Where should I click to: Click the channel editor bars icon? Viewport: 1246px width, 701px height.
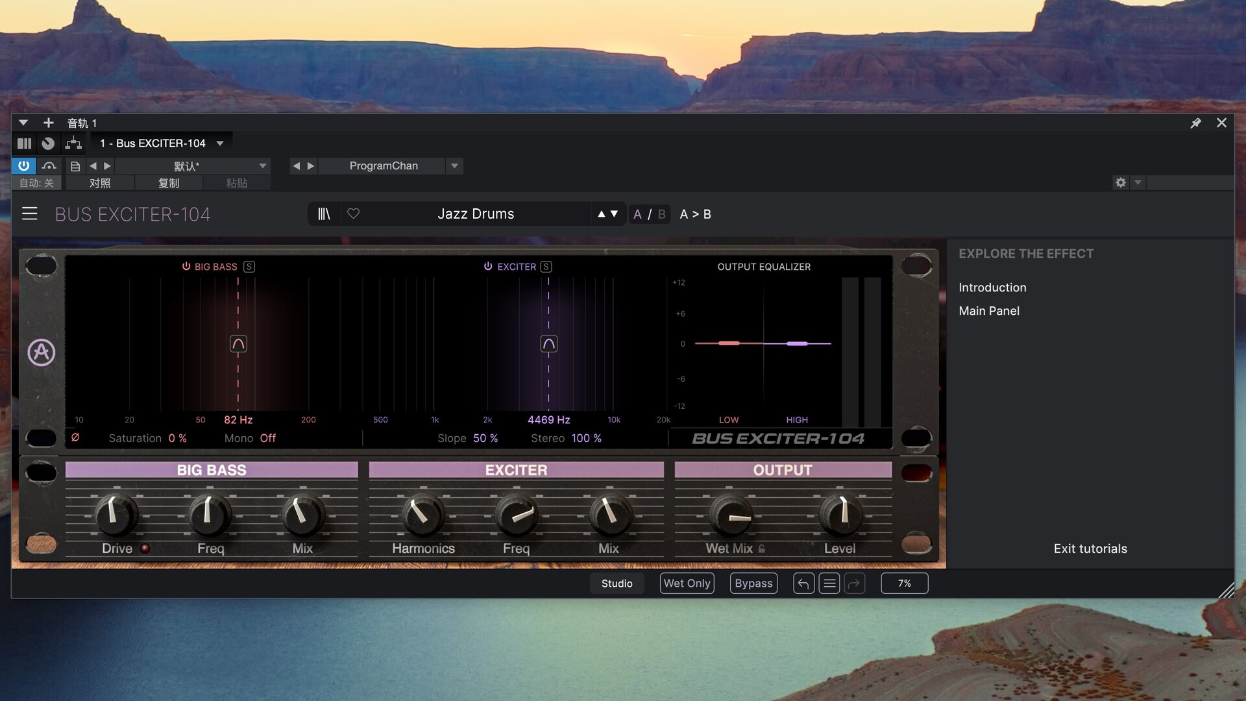[x=24, y=143]
